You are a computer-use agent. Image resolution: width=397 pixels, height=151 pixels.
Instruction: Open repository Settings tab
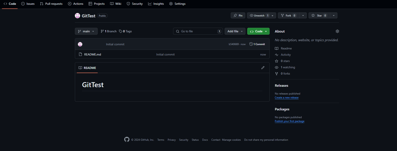pos(177,4)
